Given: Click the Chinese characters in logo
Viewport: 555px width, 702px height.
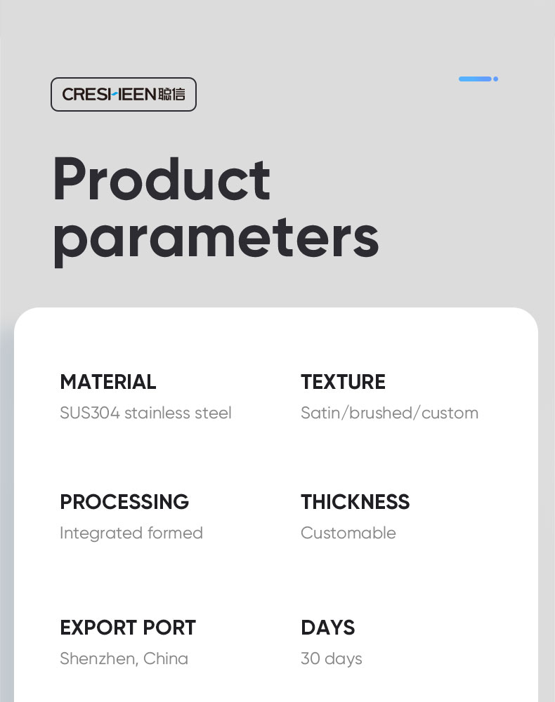Looking at the screenshot, I should point(171,95).
